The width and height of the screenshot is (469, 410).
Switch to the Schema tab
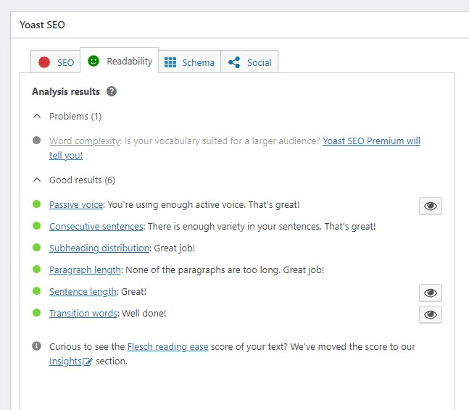pos(190,62)
